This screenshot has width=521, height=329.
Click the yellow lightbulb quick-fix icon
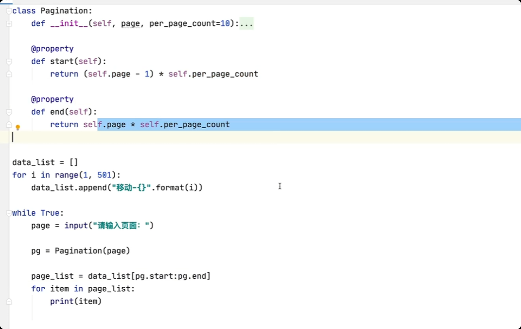[18, 127]
